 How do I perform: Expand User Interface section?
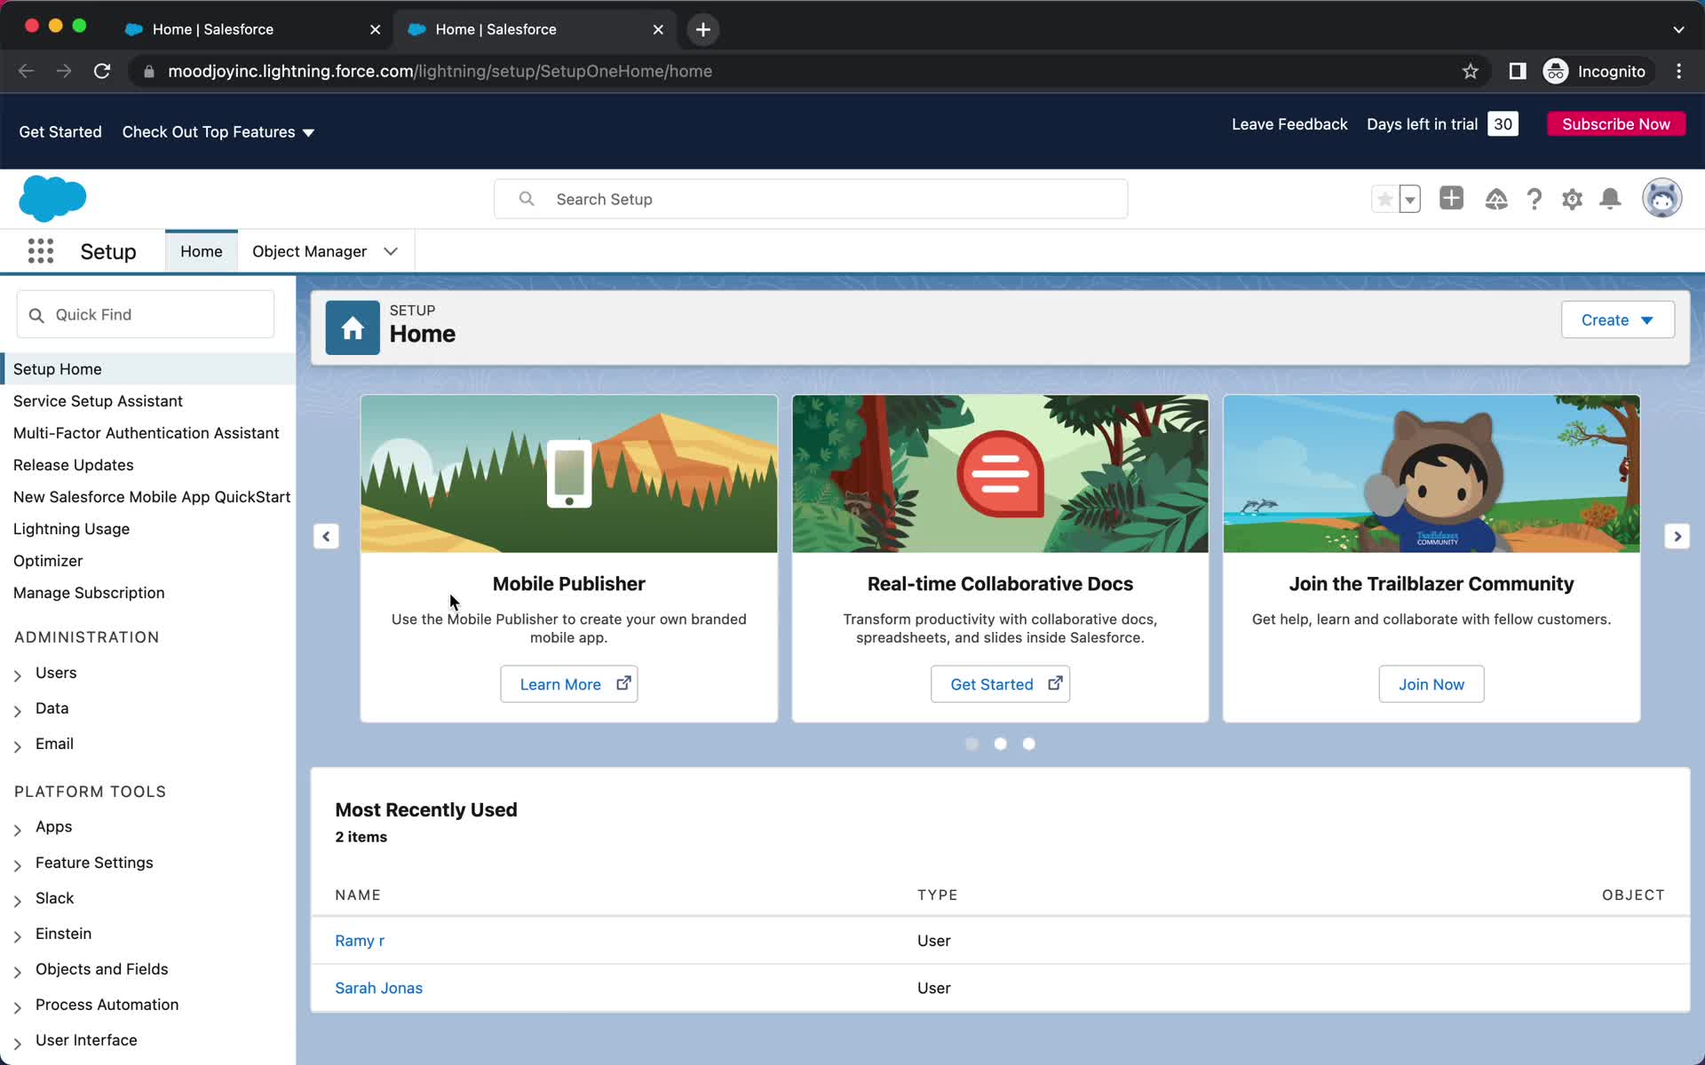pyautogui.click(x=18, y=1043)
